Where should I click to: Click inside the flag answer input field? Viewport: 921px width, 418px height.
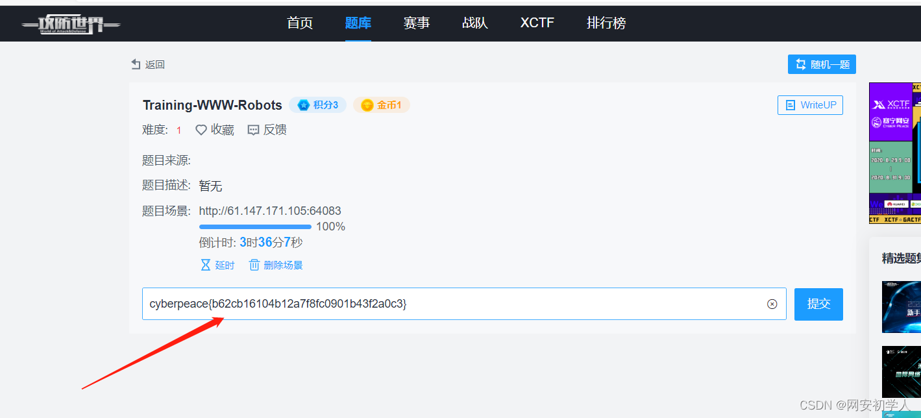[454, 304]
